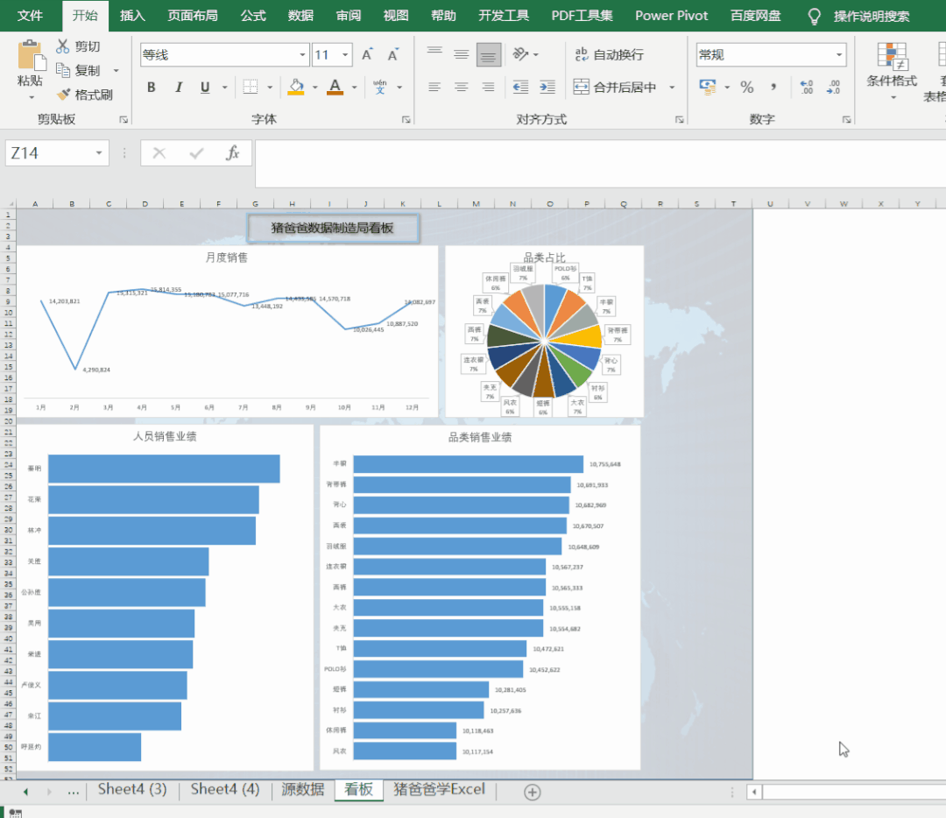This screenshot has height=818, width=946.
Task: Toggle bottom align button
Action: pos(488,55)
